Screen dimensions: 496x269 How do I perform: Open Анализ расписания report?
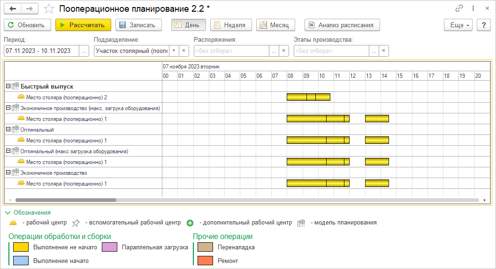pos(342,25)
